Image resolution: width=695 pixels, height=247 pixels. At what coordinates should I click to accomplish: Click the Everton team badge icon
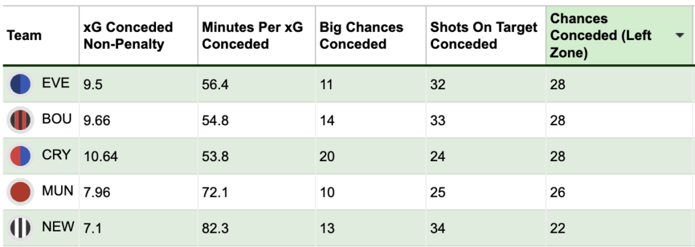[20, 84]
